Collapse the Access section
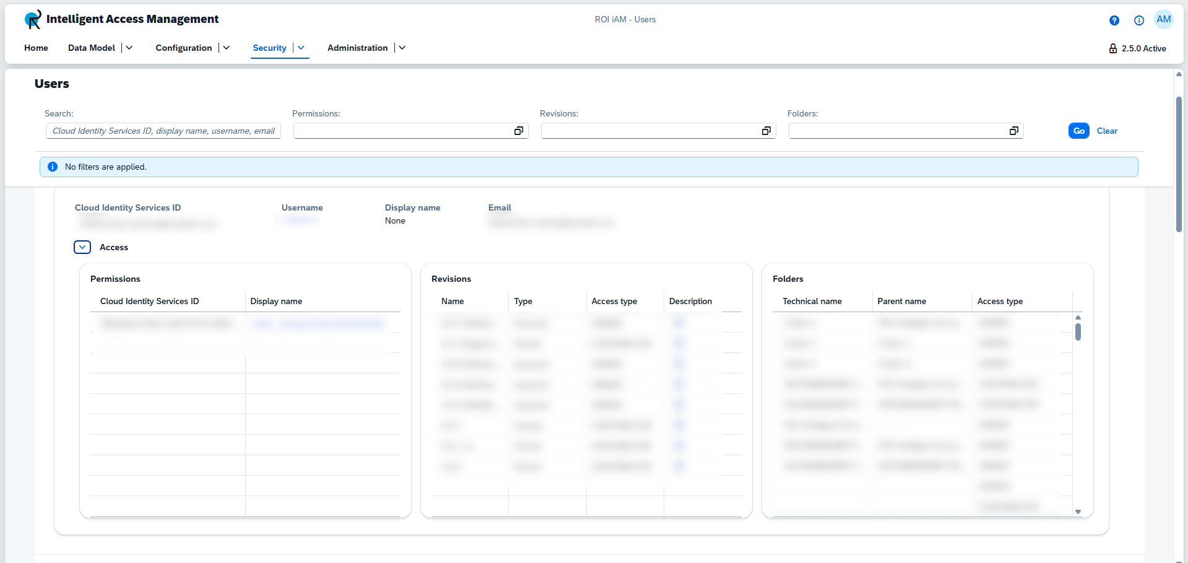1188x563 pixels. 82,247
